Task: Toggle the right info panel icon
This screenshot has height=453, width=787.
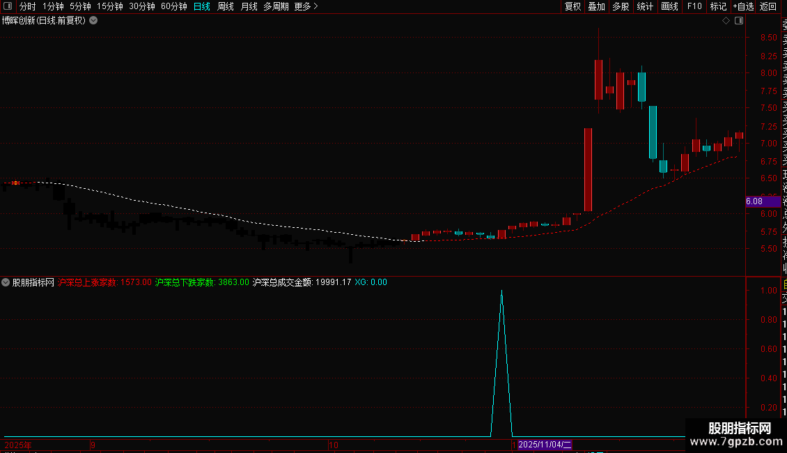Action: (x=739, y=21)
